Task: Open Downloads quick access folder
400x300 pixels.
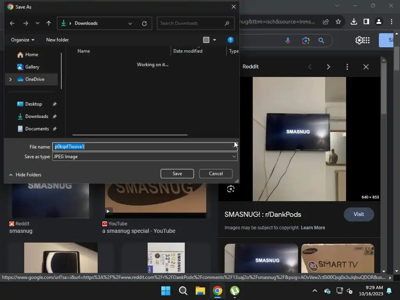Action: tap(36, 116)
